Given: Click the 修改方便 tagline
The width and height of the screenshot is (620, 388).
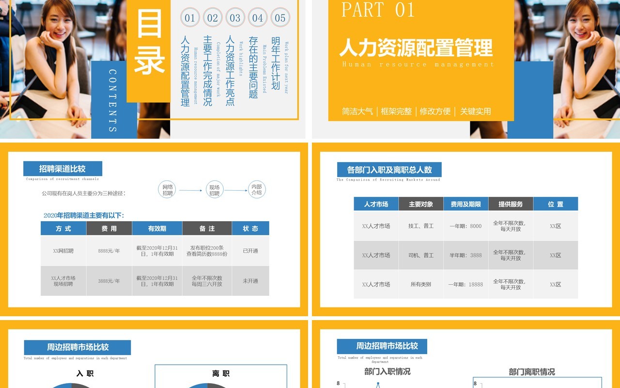Looking at the screenshot, I should 435,111.
